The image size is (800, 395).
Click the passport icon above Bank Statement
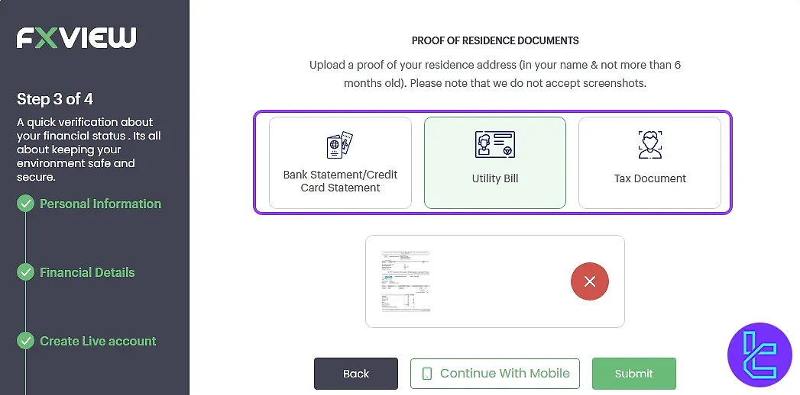340,145
